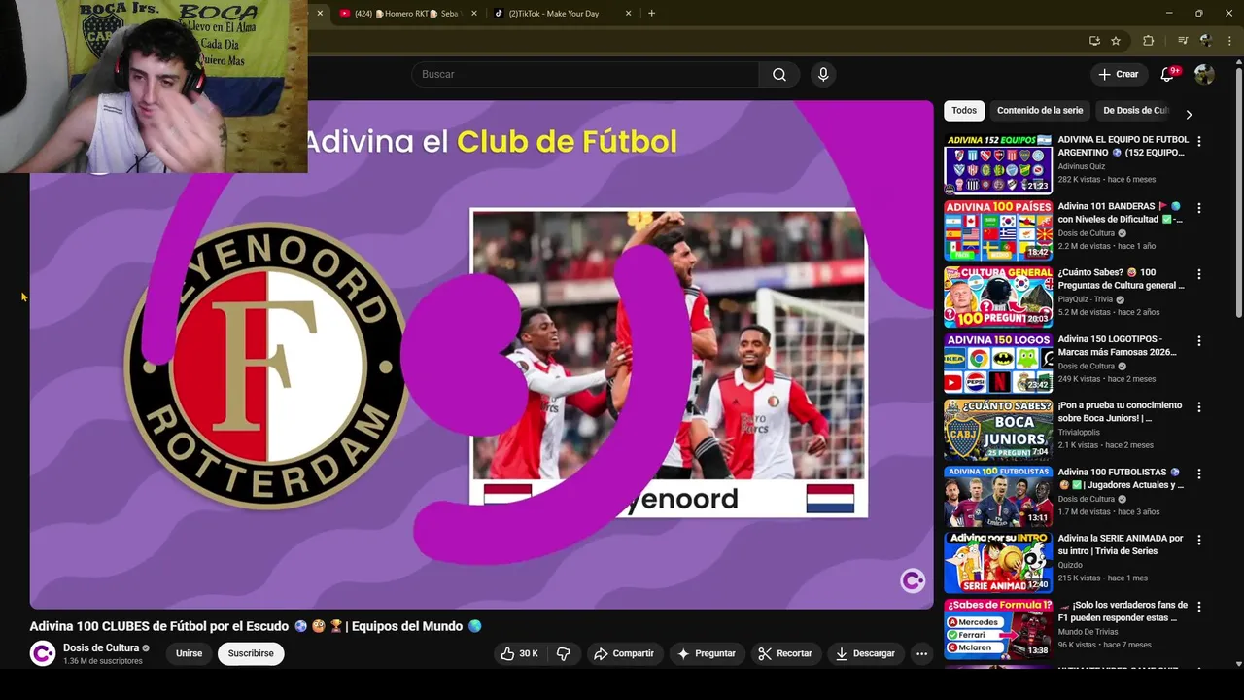The image size is (1244, 700).
Task: Open options for F1 fans trivia video
Action: (x=1198, y=607)
